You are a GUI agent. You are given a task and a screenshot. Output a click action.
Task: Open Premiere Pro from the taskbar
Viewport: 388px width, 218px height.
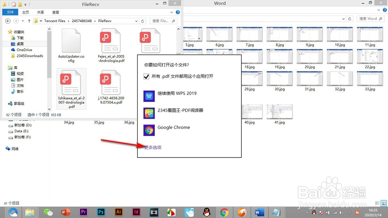83,212
